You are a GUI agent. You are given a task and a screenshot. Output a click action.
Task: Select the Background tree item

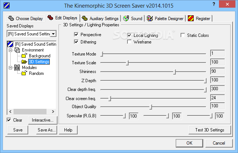pyautogui.click(x=40, y=56)
